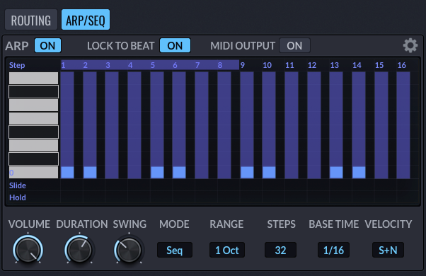Click the Slide row label
The width and height of the screenshot is (426, 276).
pos(18,185)
